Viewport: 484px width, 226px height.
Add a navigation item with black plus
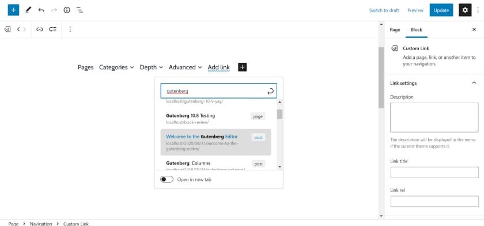coord(243,67)
